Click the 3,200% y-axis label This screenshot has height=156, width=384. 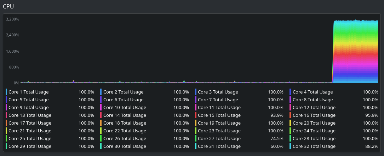coord(12,19)
